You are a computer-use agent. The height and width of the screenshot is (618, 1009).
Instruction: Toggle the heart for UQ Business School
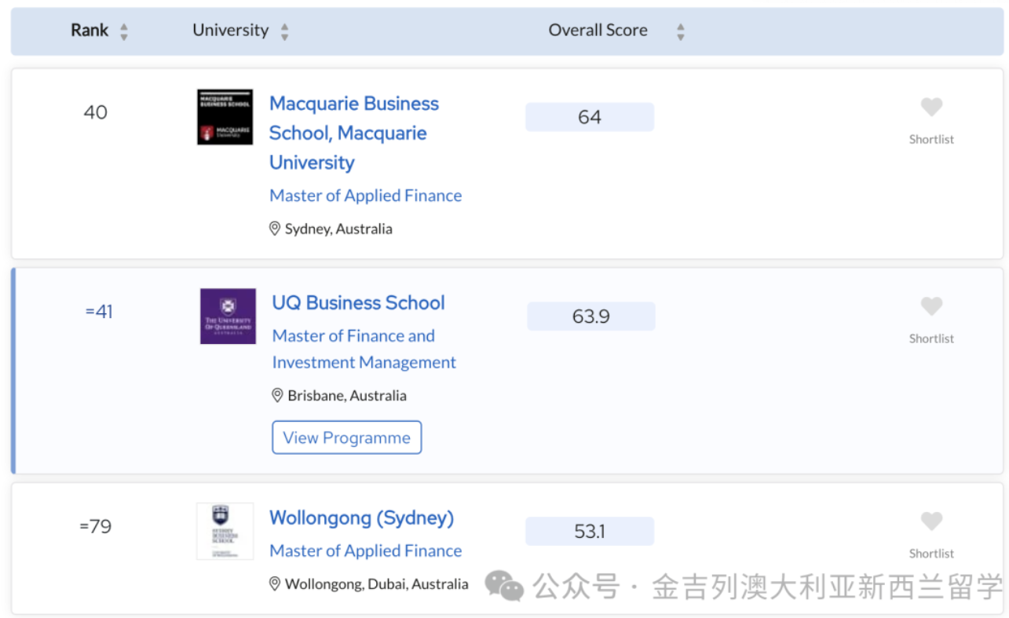(x=931, y=306)
